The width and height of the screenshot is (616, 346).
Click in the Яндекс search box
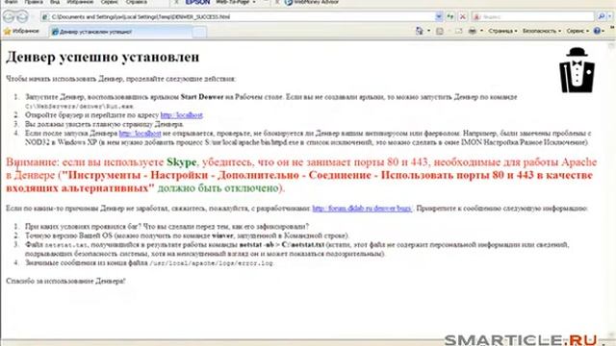pyautogui.click(x=533, y=17)
